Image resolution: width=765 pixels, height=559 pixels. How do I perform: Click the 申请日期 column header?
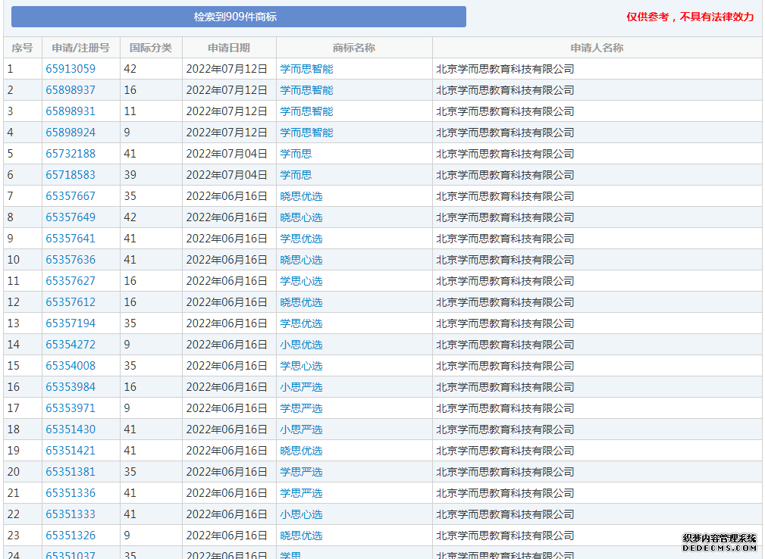[x=229, y=48]
